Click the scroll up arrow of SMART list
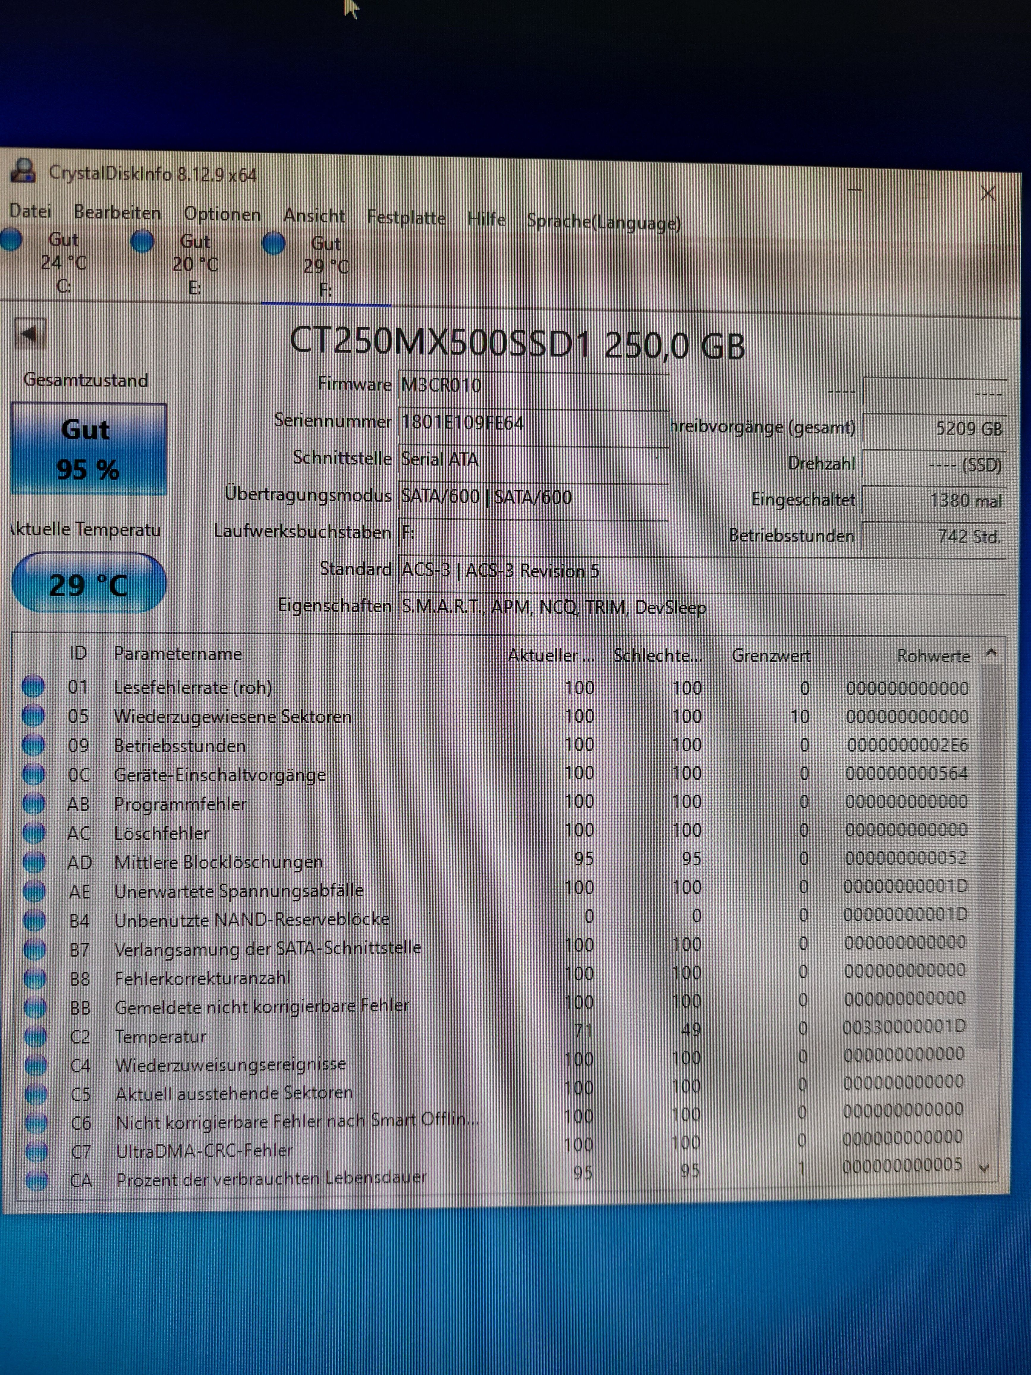 (991, 653)
